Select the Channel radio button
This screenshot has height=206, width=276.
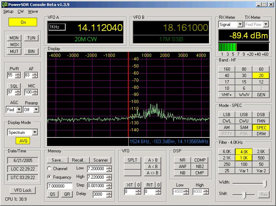pos(50,168)
